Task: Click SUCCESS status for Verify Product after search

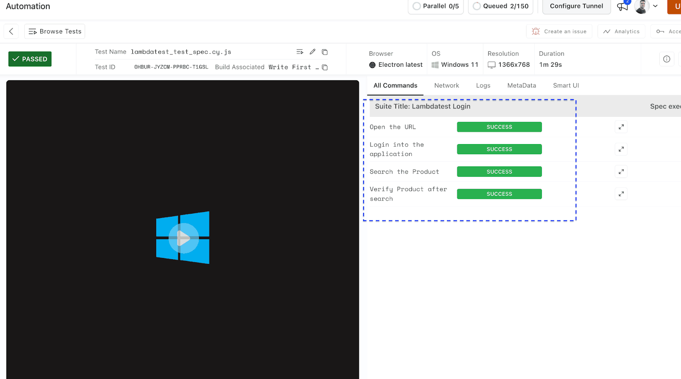Action: pyautogui.click(x=499, y=194)
